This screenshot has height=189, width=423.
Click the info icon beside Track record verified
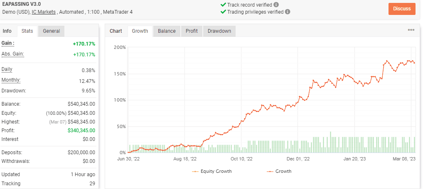click(x=276, y=5)
